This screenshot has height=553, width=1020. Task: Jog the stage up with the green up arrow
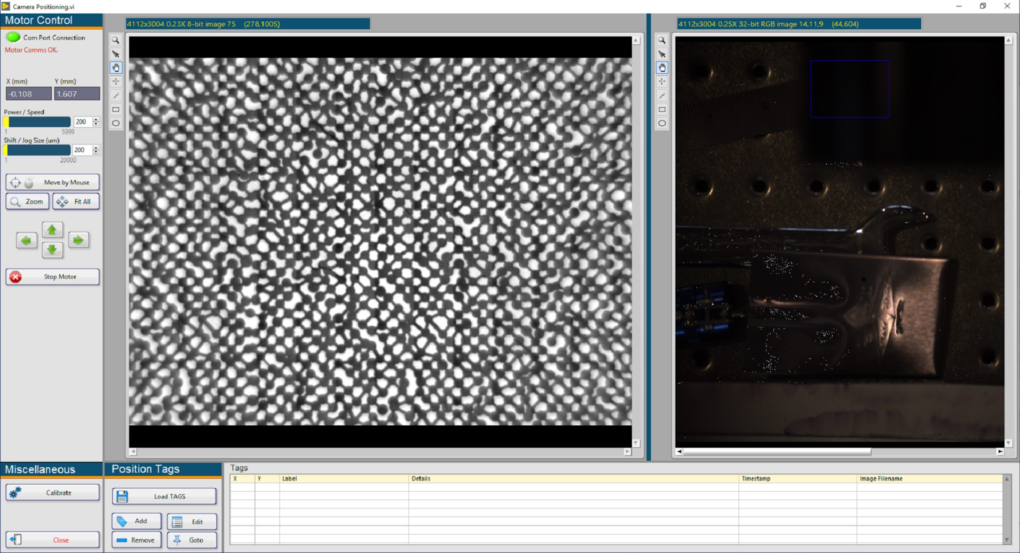(52, 230)
